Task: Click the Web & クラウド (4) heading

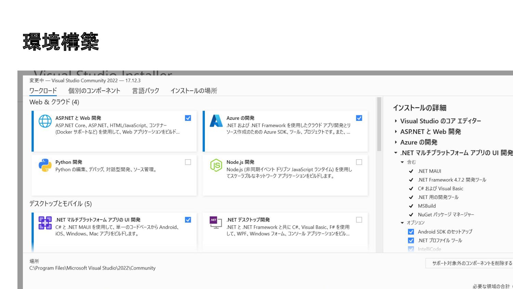Action: tap(54, 102)
